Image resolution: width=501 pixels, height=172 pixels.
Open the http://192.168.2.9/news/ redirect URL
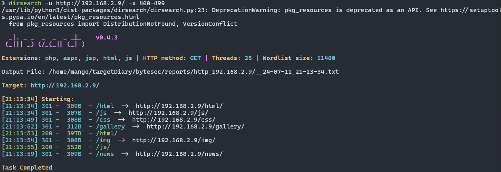(x=179, y=154)
